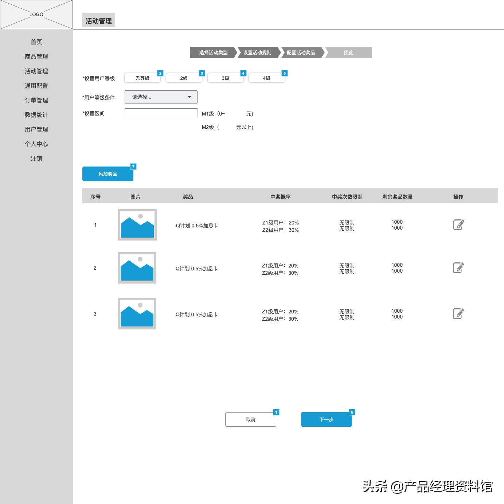This screenshot has width=504, height=504.
Task: Click the 添加奖品 button
Action: [108, 174]
